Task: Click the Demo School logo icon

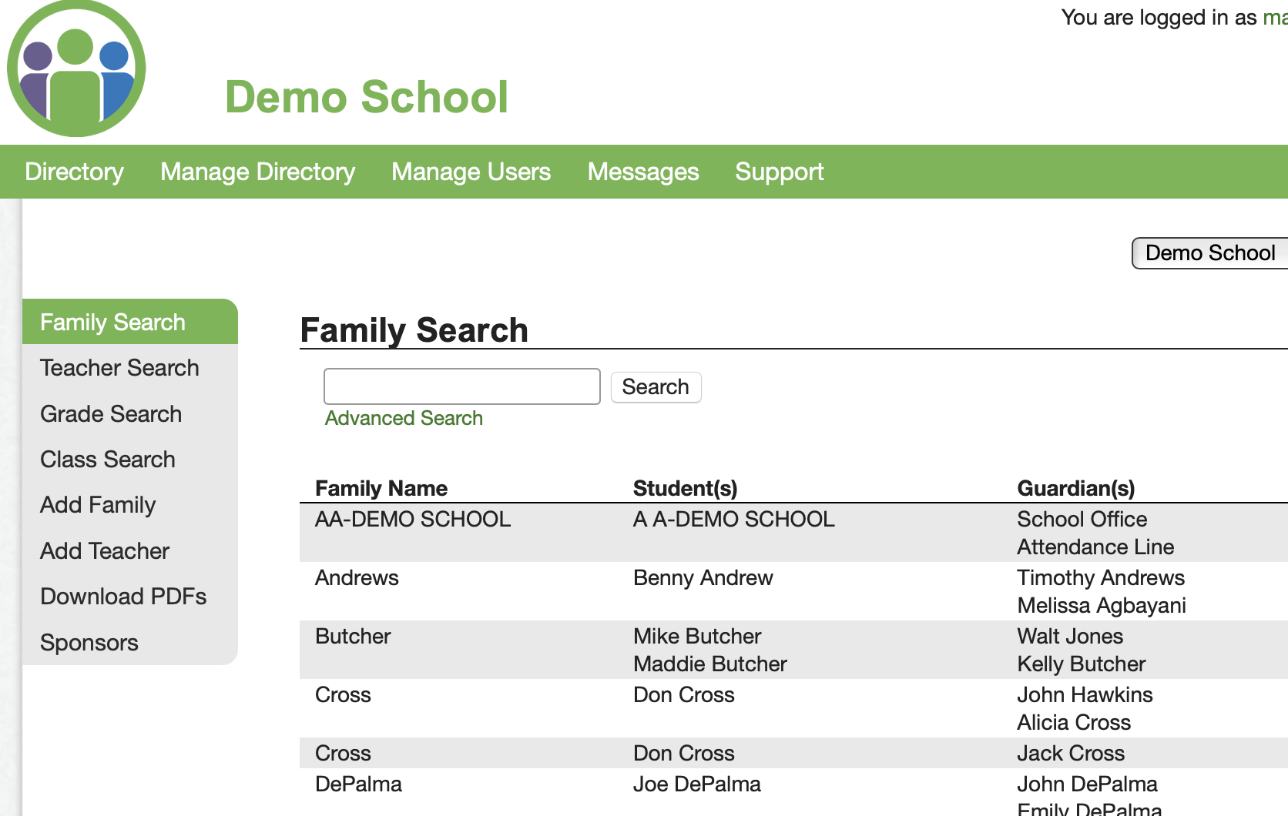Action: point(76,69)
